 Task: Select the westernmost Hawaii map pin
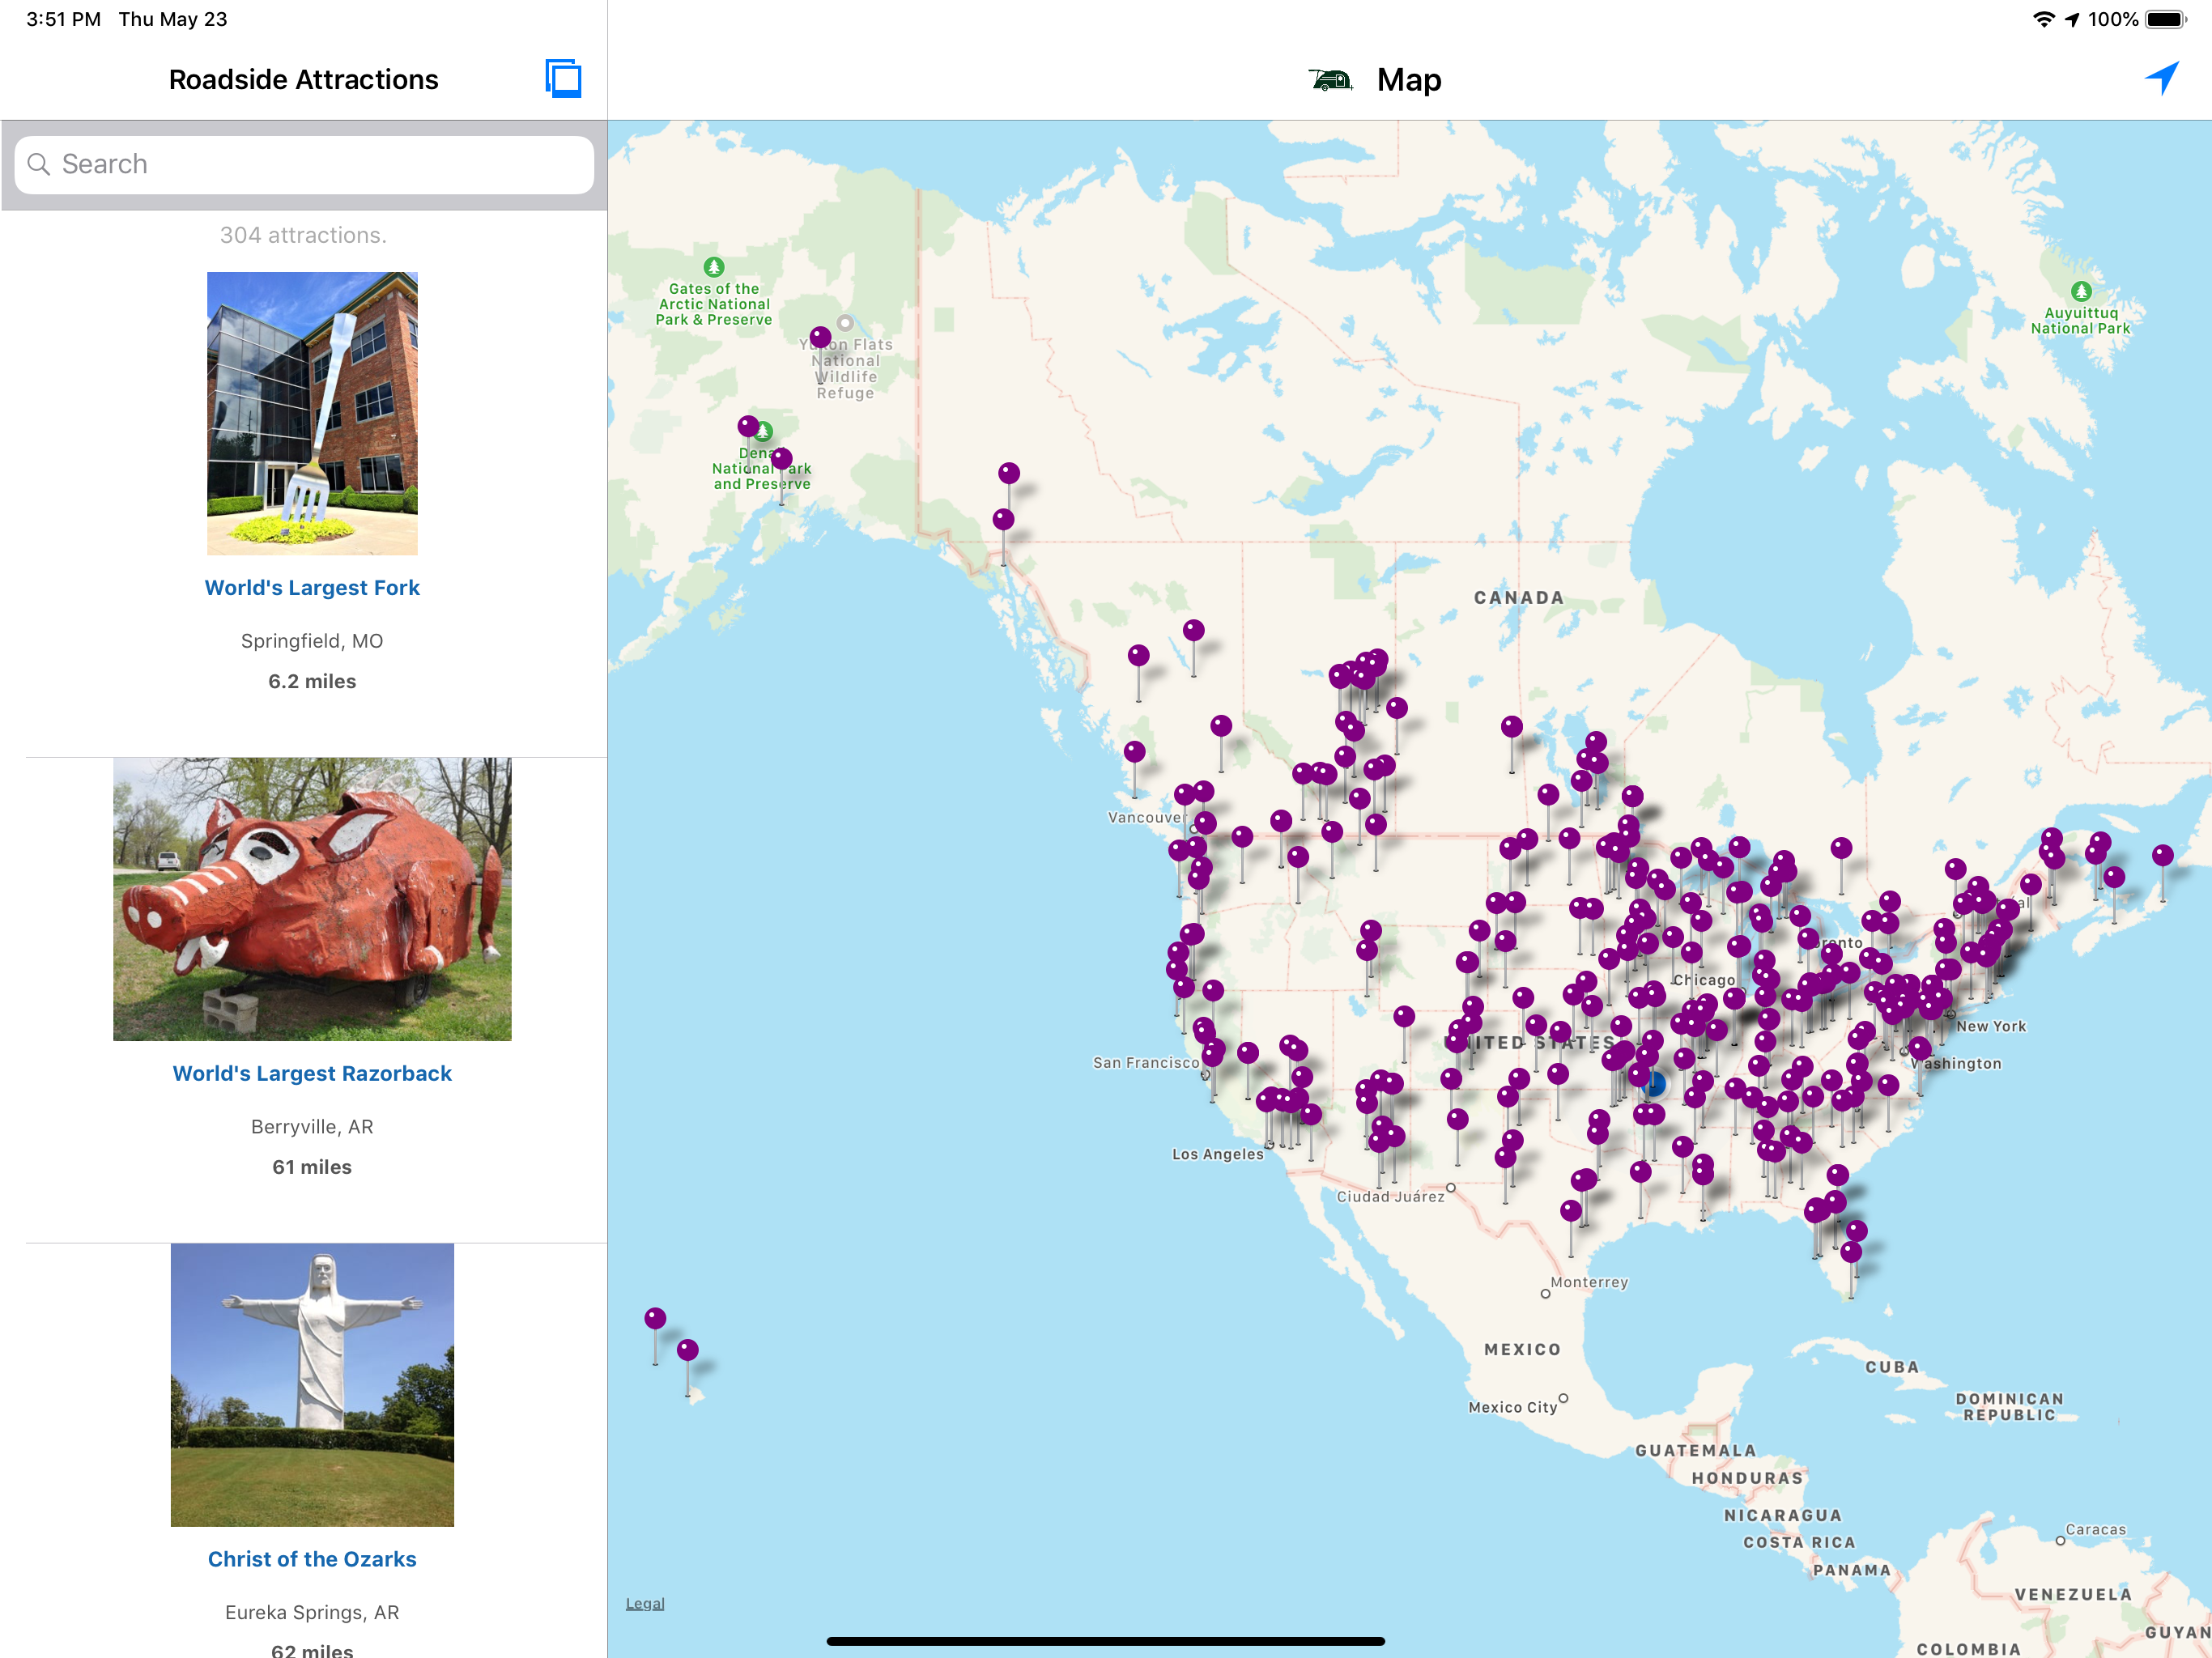(655, 1319)
